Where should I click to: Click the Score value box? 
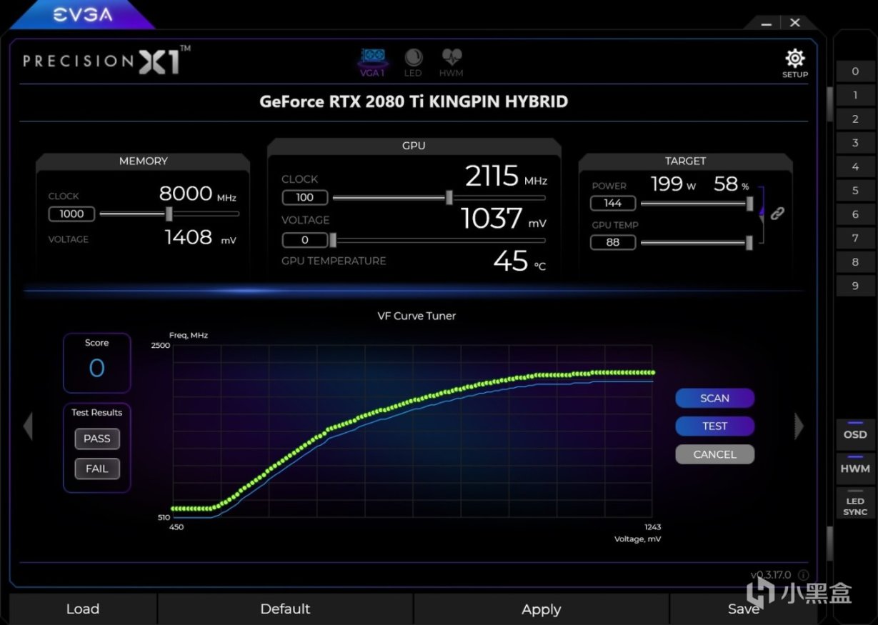click(x=96, y=363)
